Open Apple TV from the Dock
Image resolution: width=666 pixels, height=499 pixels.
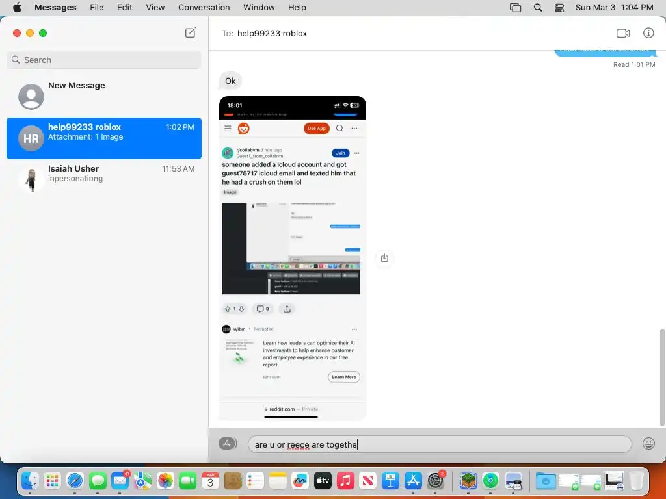[x=323, y=480]
